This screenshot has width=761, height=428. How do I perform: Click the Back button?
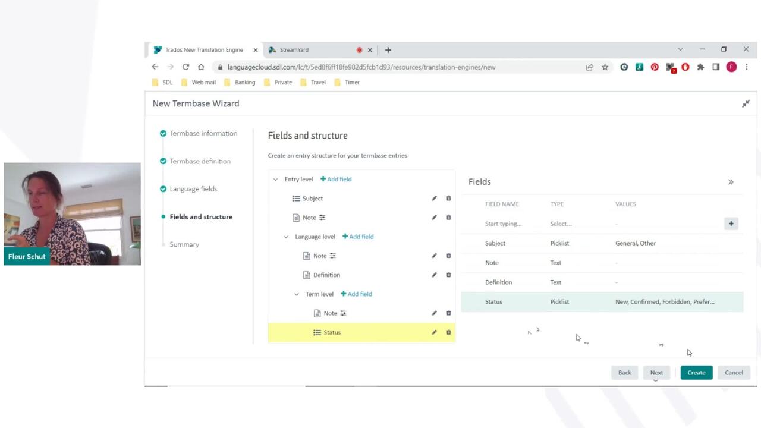pos(624,373)
